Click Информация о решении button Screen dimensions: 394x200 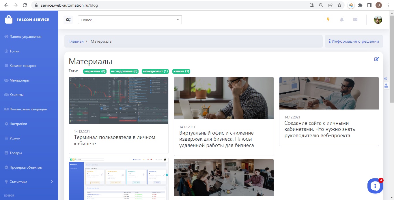[354, 41]
